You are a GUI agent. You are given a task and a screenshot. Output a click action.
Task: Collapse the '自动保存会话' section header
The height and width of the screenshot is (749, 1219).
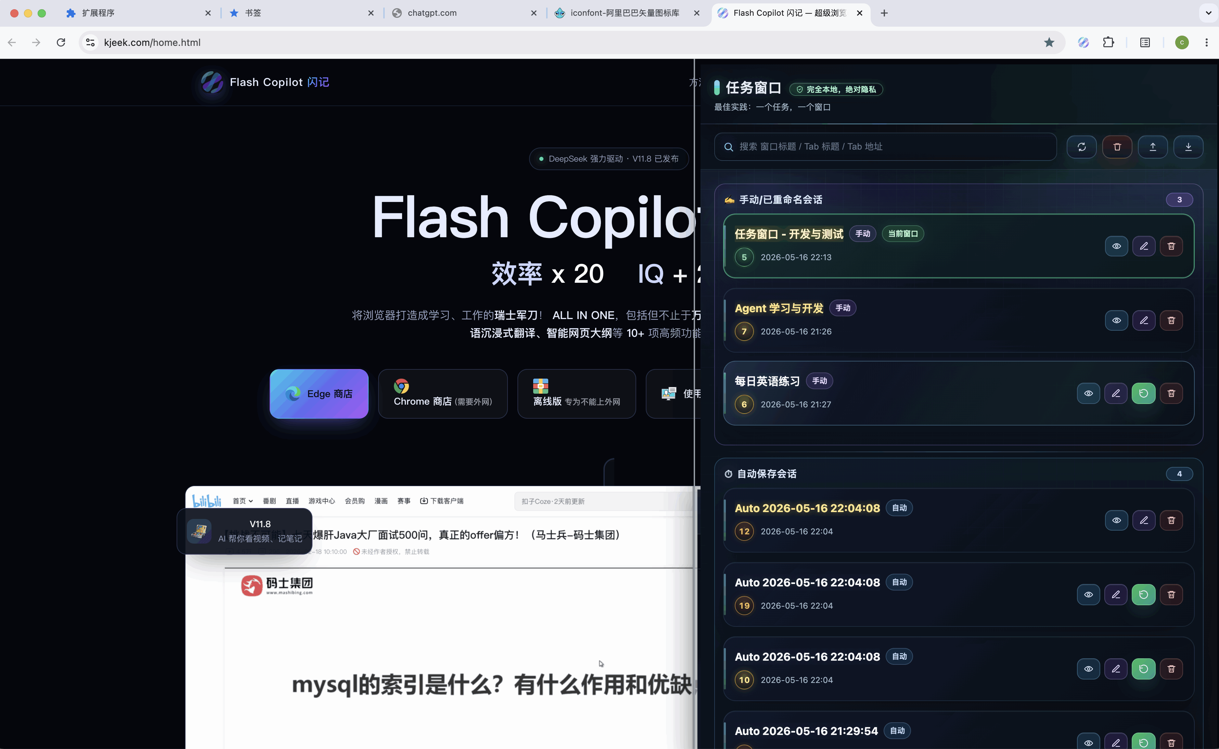[959, 474]
